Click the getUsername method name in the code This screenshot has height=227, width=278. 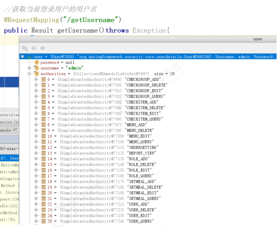(x=77, y=30)
